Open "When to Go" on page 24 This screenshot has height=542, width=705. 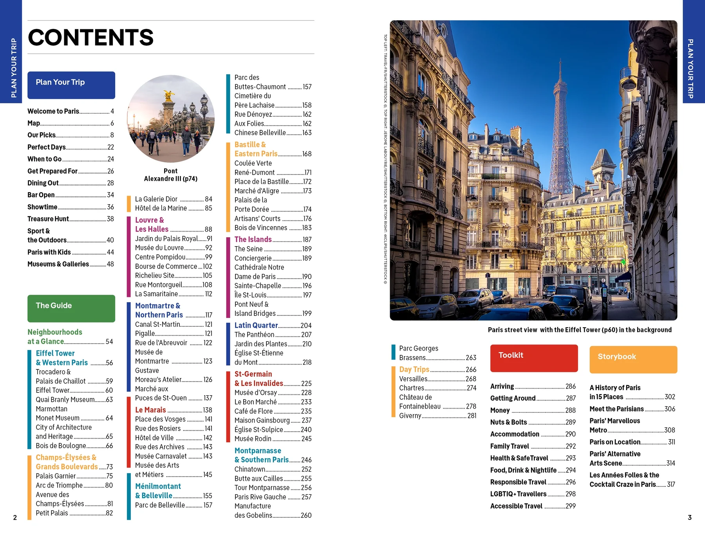(45, 159)
